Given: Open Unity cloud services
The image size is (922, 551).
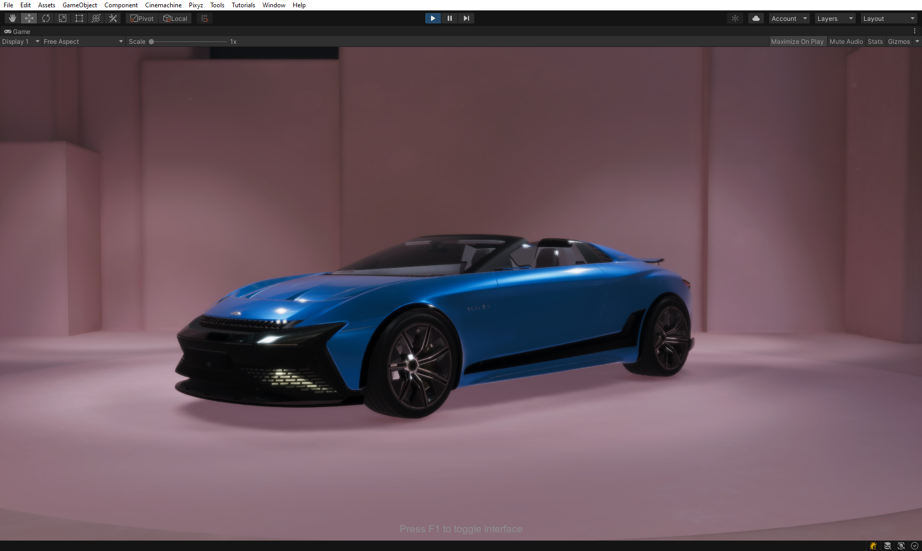Looking at the screenshot, I should tap(756, 18).
